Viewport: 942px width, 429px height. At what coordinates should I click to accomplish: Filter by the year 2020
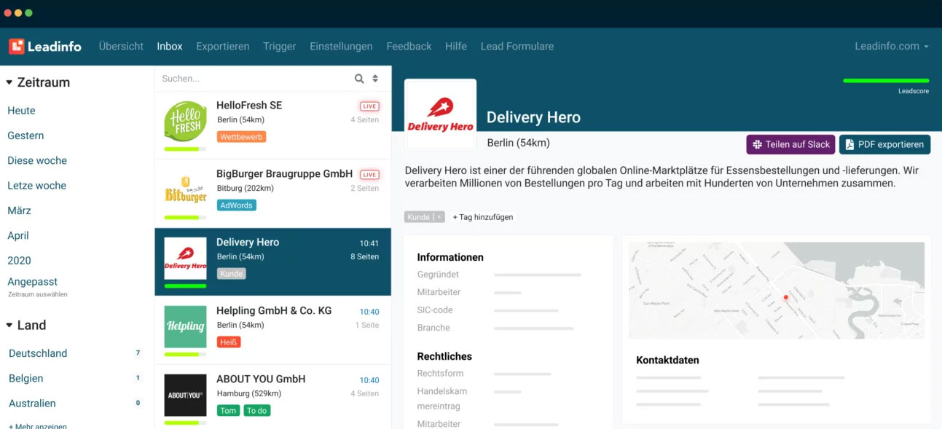coord(19,260)
